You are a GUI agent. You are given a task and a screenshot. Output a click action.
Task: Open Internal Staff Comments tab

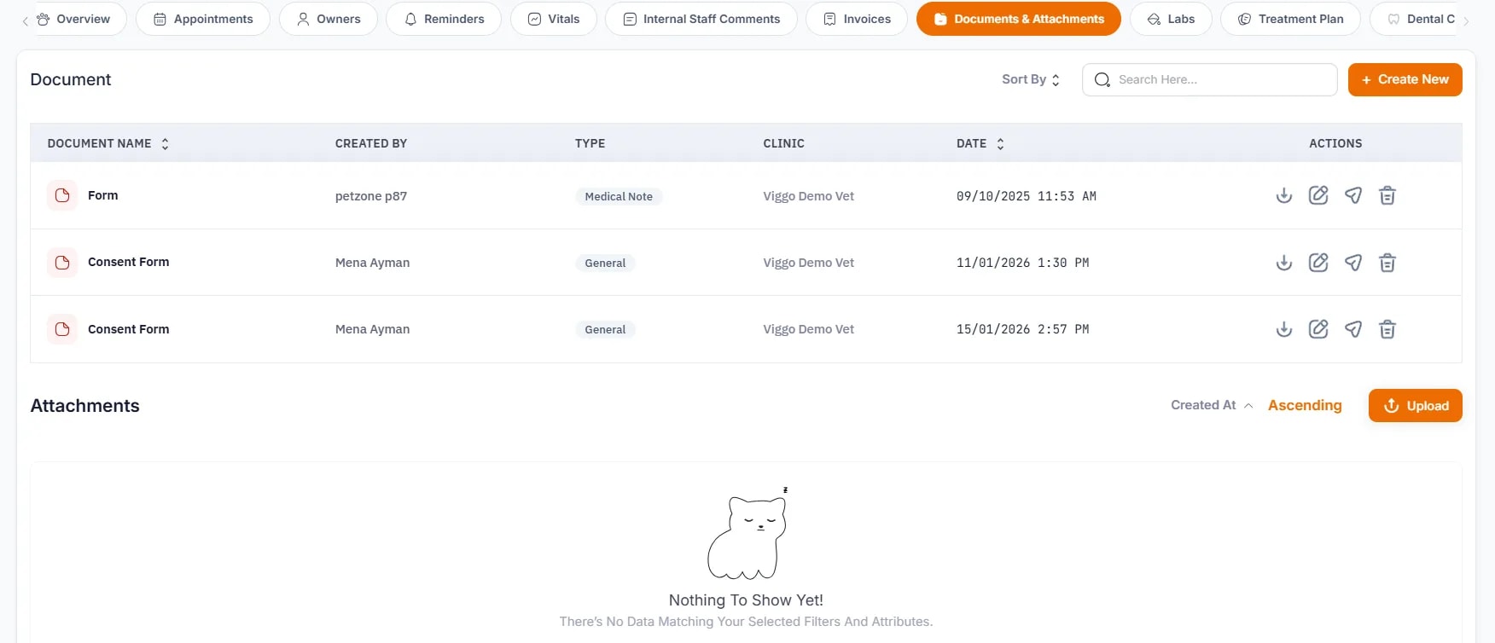[x=701, y=19]
